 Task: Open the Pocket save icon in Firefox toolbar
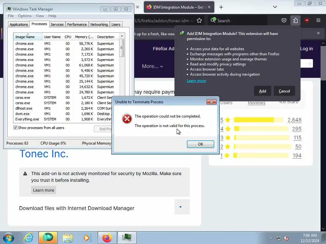(x=284, y=20)
